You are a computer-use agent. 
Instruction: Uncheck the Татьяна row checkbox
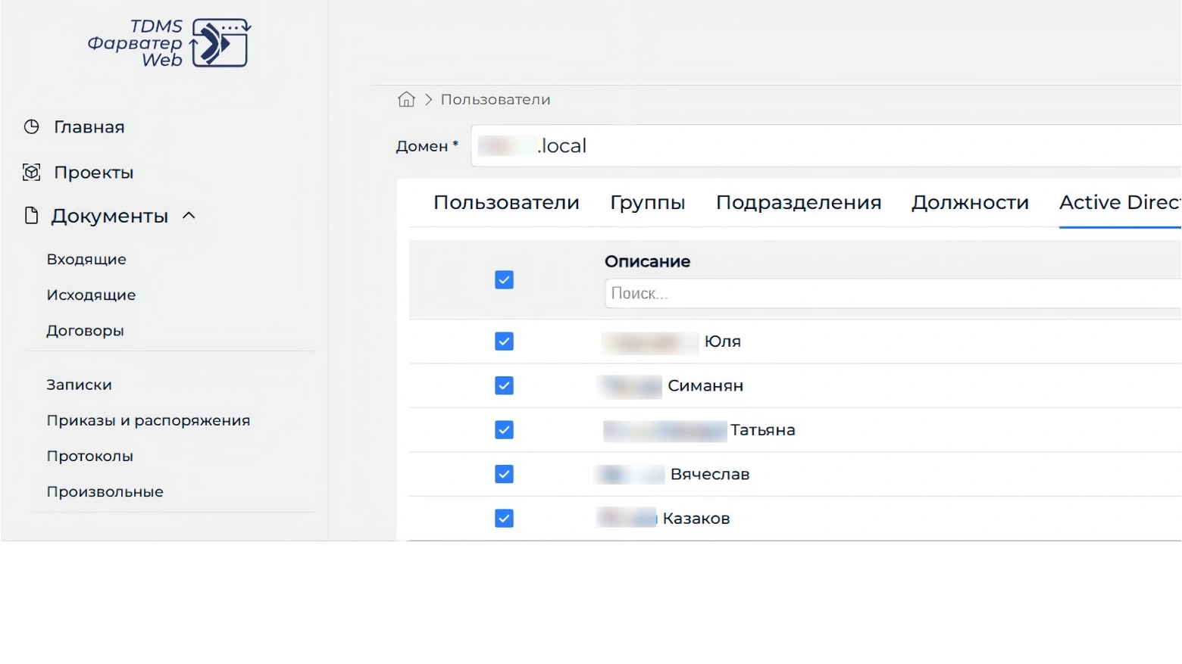(x=504, y=430)
